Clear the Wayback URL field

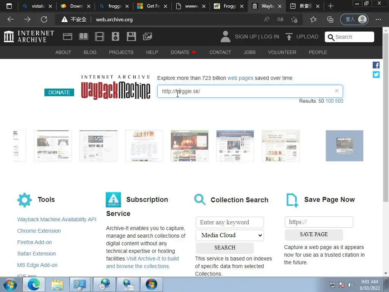pyautogui.click(x=337, y=91)
